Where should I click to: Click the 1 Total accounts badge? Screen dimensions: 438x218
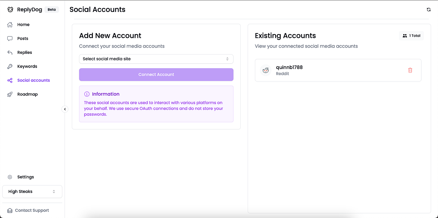pyautogui.click(x=411, y=36)
